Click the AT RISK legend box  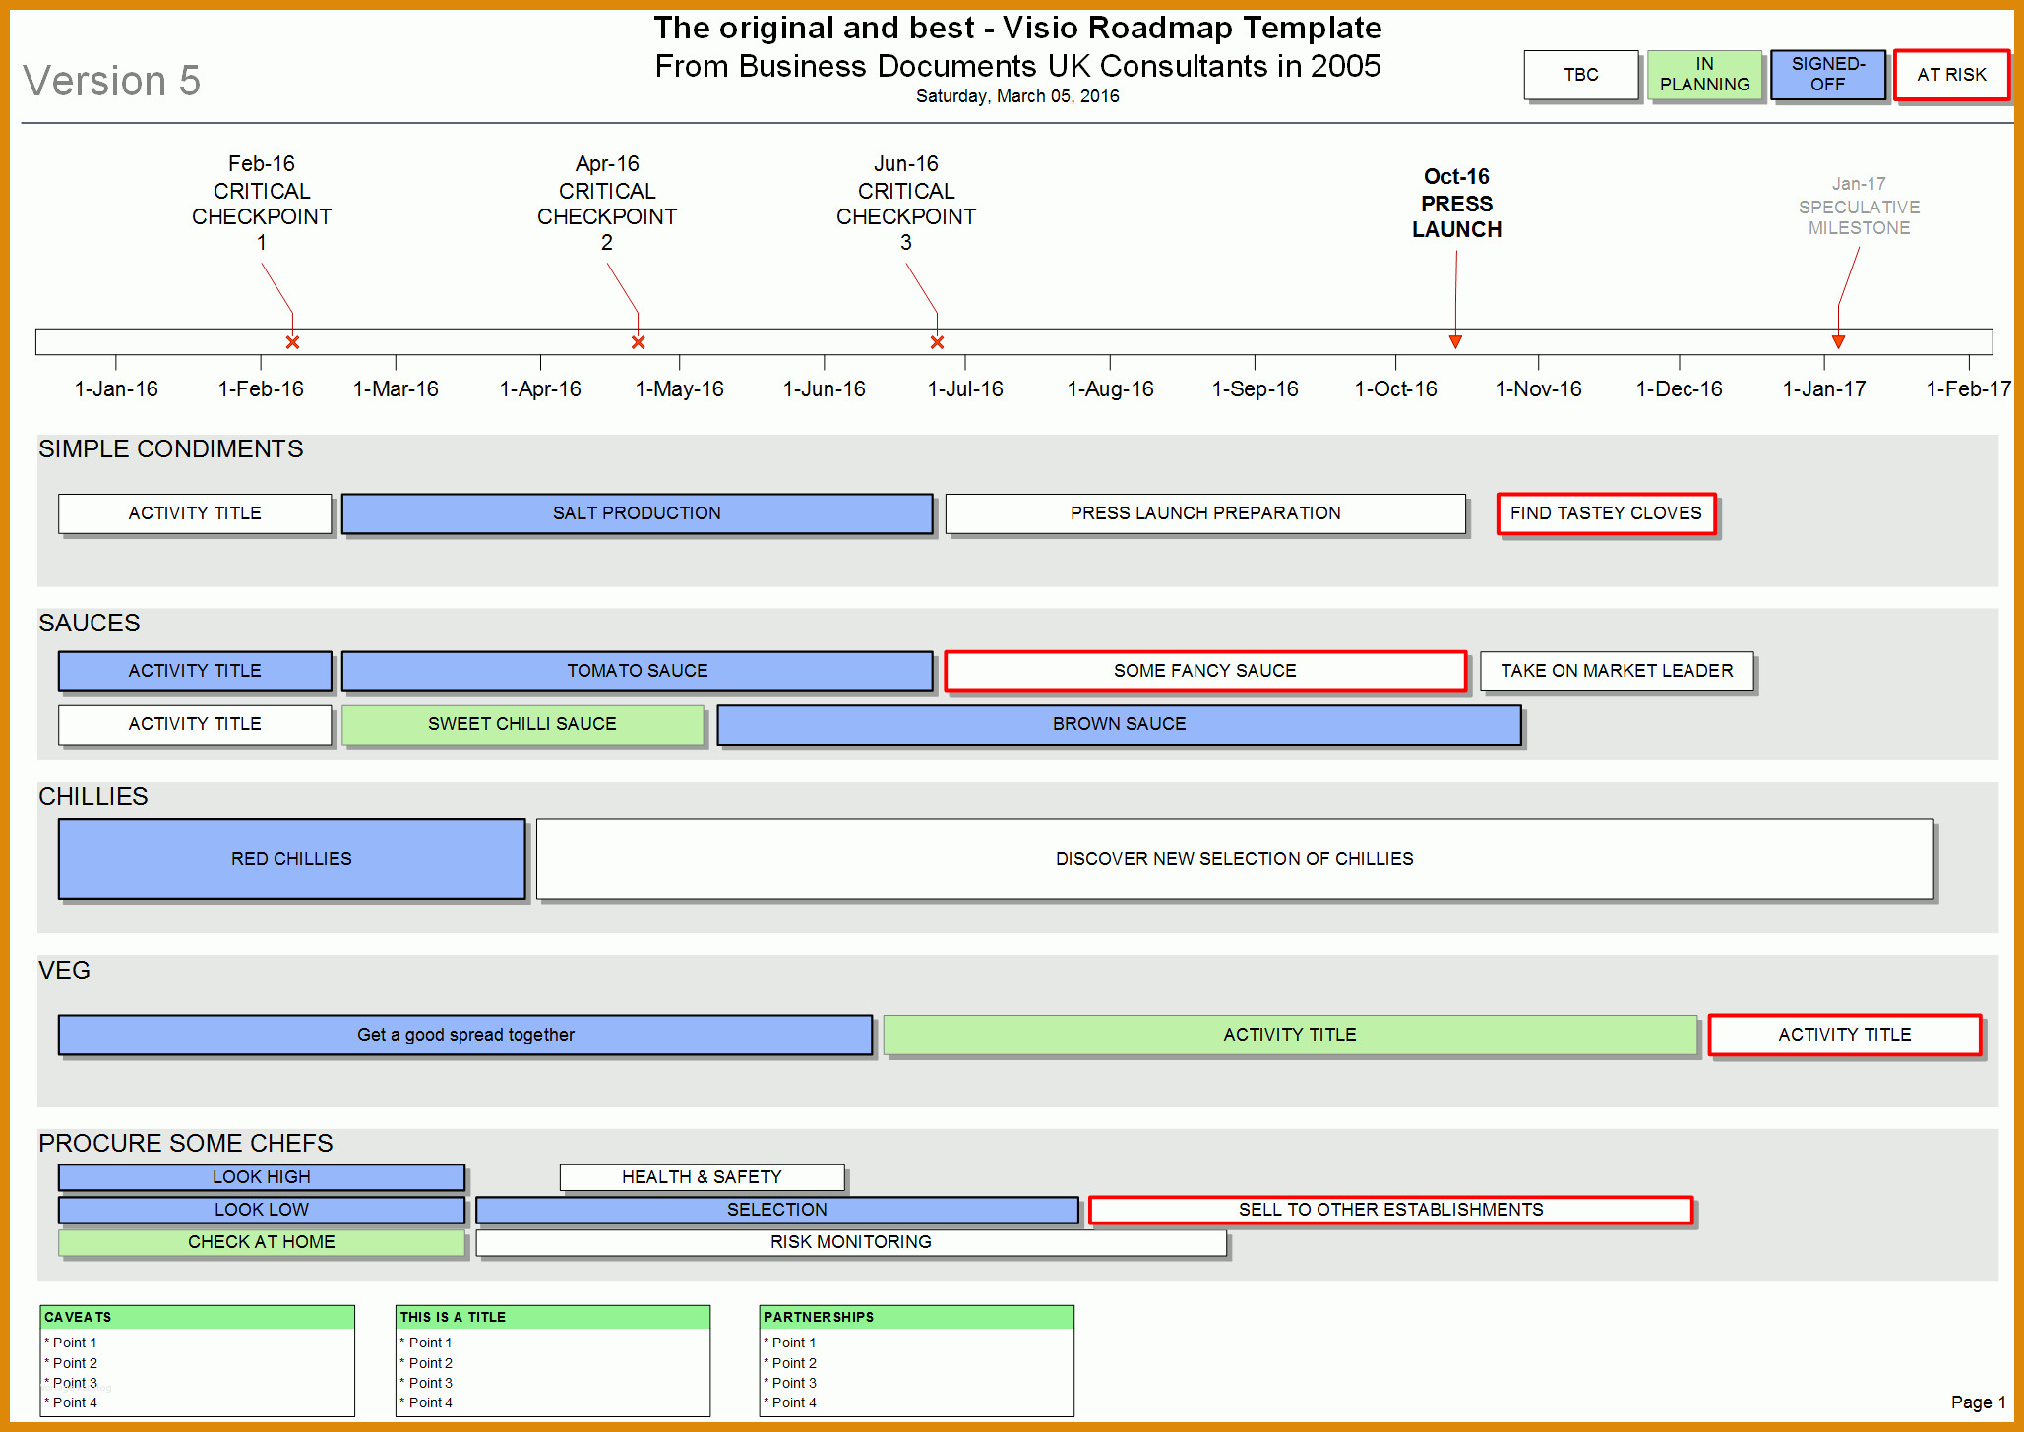pyautogui.click(x=1951, y=75)
